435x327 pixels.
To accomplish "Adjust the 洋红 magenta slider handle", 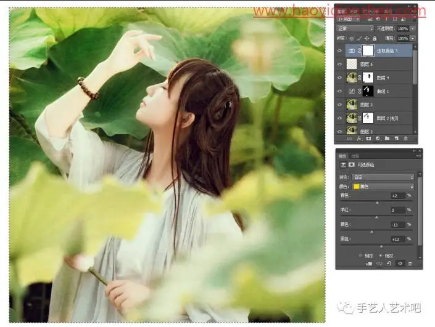I will click(376, 217).
